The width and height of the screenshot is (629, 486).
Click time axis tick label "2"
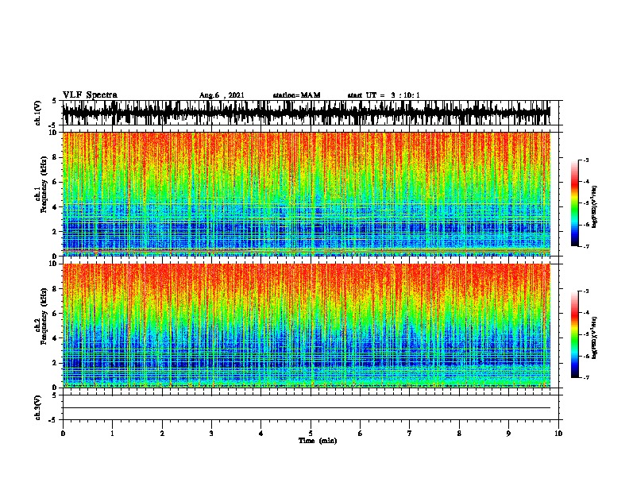click(162, 434)
